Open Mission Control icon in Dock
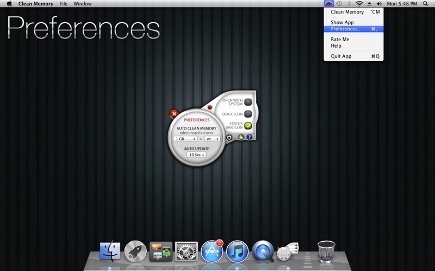Image resolution: width=435 pixels, height=271 pixels. tap(161, 251)
